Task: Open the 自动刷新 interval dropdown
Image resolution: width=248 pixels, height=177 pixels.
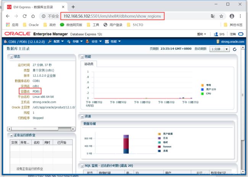Action: pyautogui.click(x=219, y=49)
